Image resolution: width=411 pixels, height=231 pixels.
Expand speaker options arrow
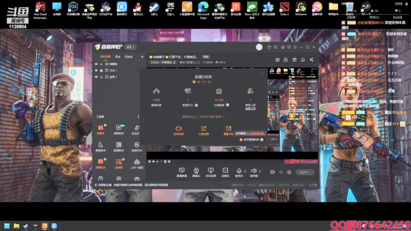pos(260,171)
